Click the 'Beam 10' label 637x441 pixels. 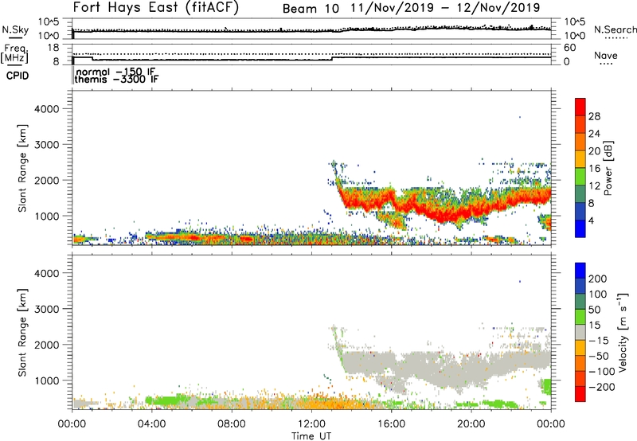tap(311, 8)
